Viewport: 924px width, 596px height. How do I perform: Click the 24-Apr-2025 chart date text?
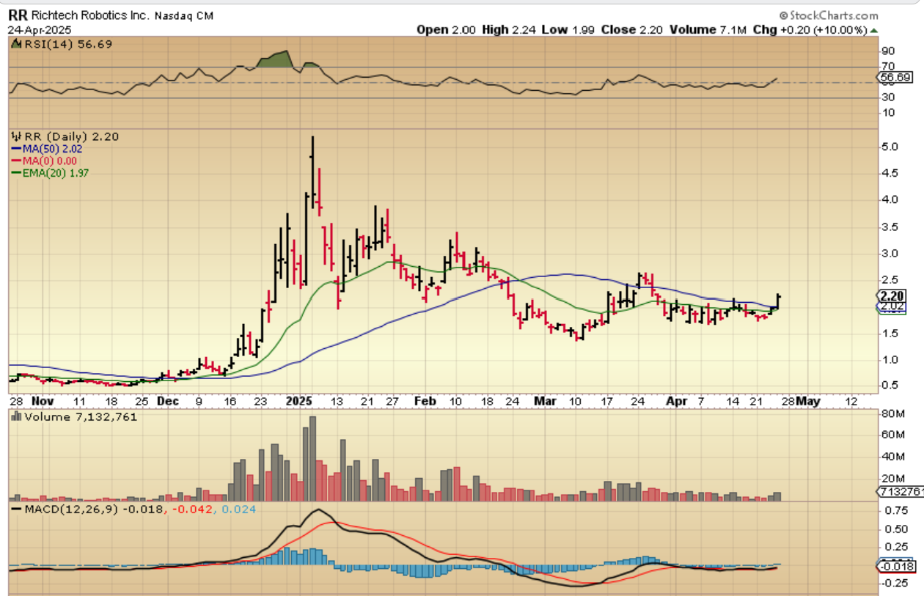point(40,30)
